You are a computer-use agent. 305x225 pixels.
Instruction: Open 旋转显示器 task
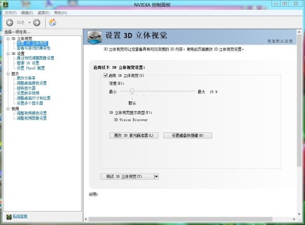pyautogui.click(x=26, y=88)
